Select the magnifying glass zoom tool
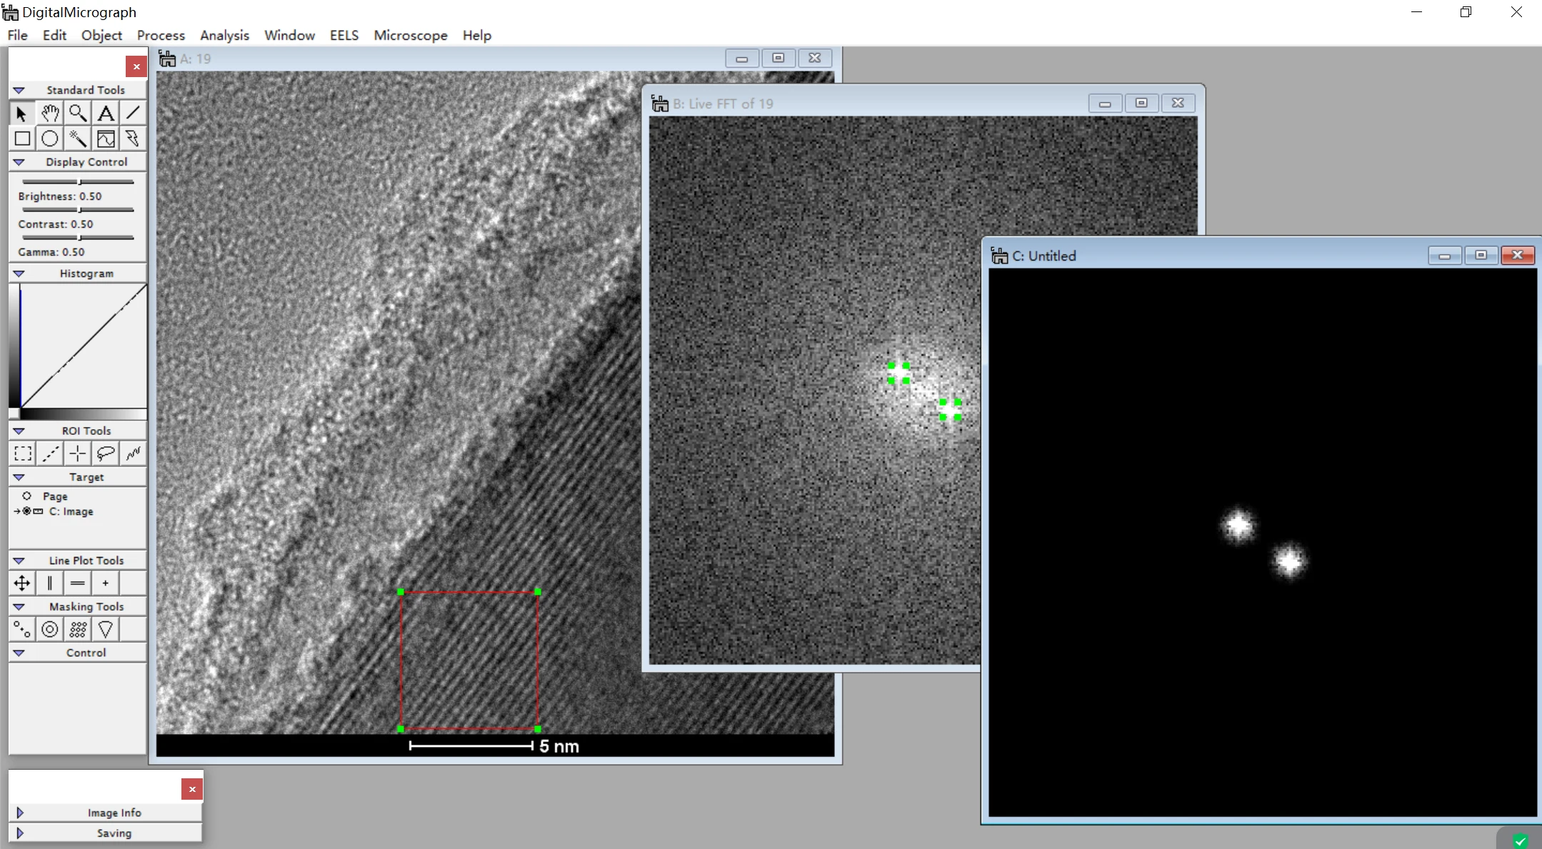 pyautogui.click(x=78, y=113)
